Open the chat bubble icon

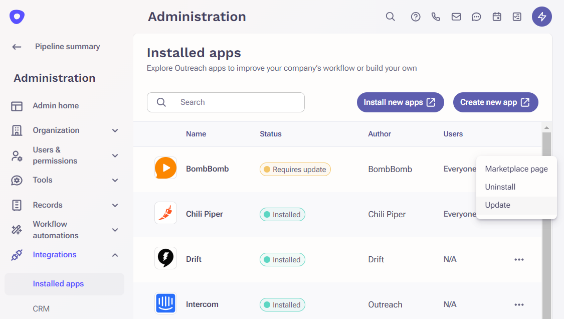tap(476, 17)
